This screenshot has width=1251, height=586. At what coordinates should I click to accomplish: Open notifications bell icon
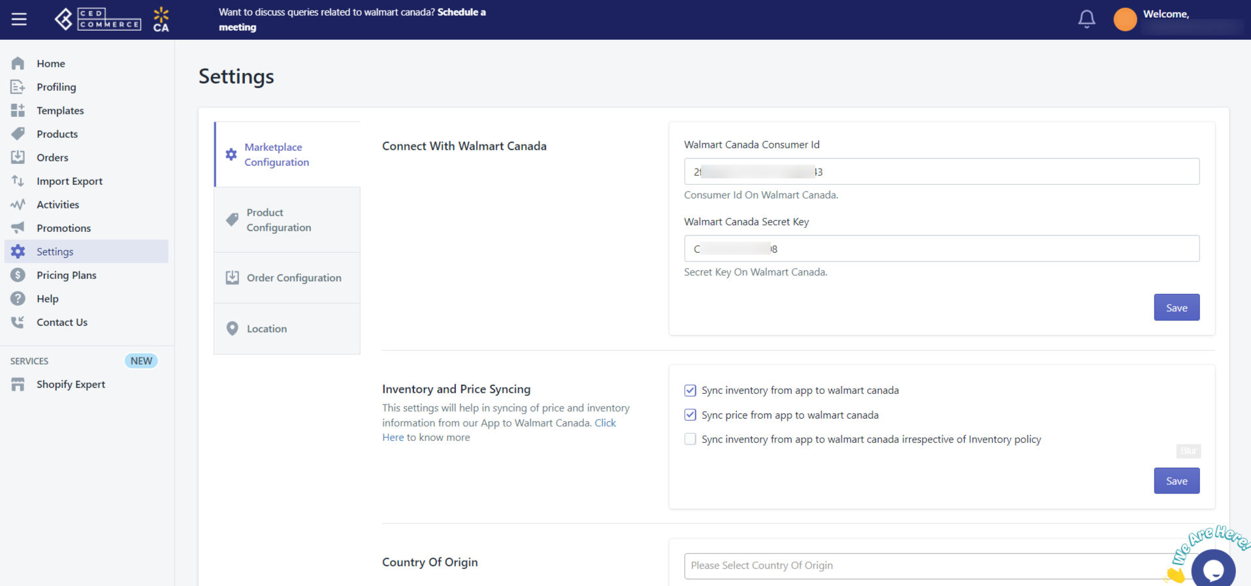tap(1086, 19)
